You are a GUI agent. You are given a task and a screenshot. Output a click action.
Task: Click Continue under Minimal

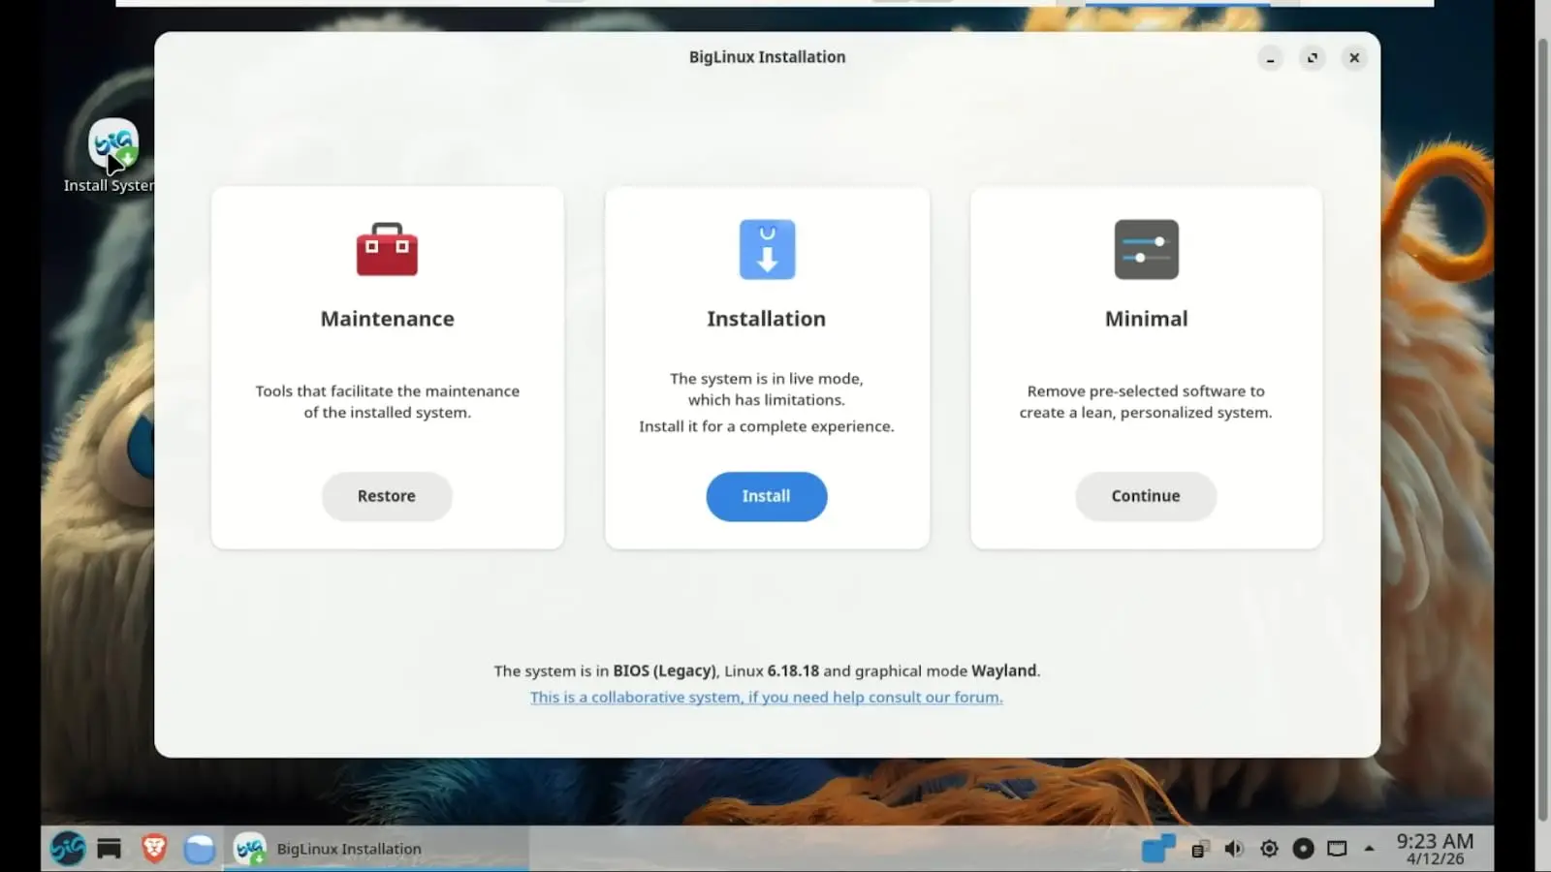pos(1146,496)
